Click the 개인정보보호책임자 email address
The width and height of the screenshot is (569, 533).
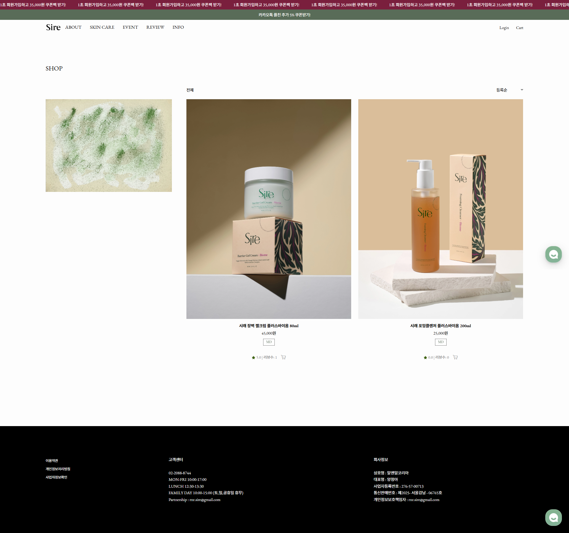(424, 500)
